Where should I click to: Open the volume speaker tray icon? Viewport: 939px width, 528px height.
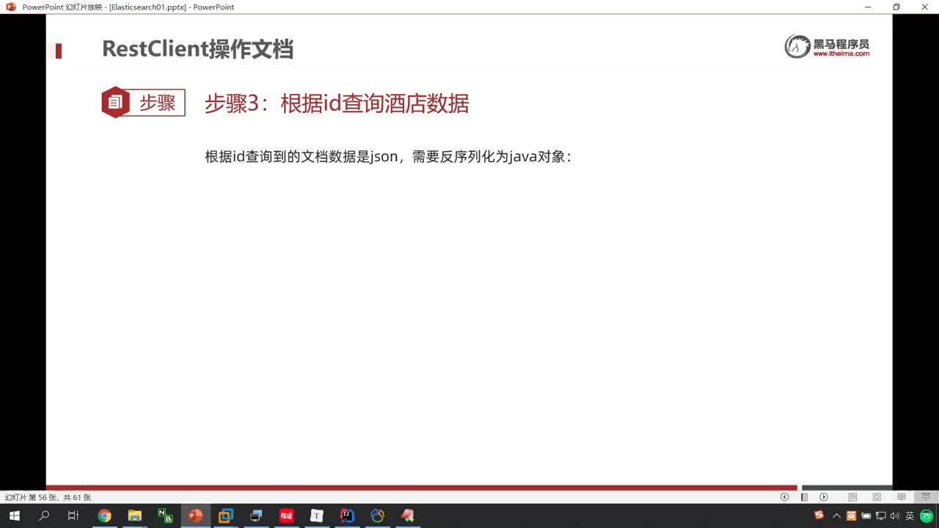pos(895,516)
